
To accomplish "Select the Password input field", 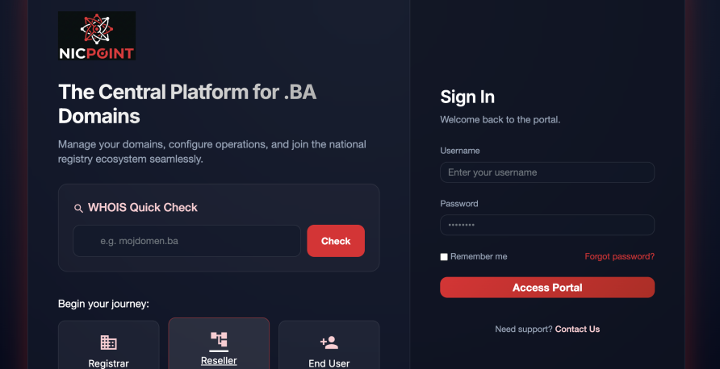I will (x=546, y=225).
